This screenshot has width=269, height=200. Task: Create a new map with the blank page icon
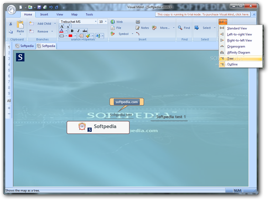click(21, 7)
